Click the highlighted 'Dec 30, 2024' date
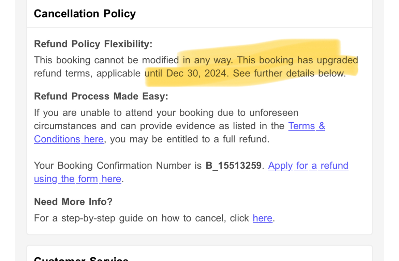Image resolution: width=399 pixels, height=261 pixels. pyautogui.click(x=196, y=73)
